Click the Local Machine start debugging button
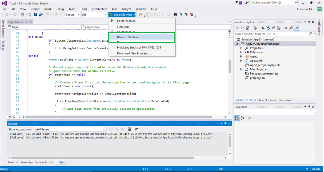The width and height of the screenshot is (324, 172). tap(121, 15)
